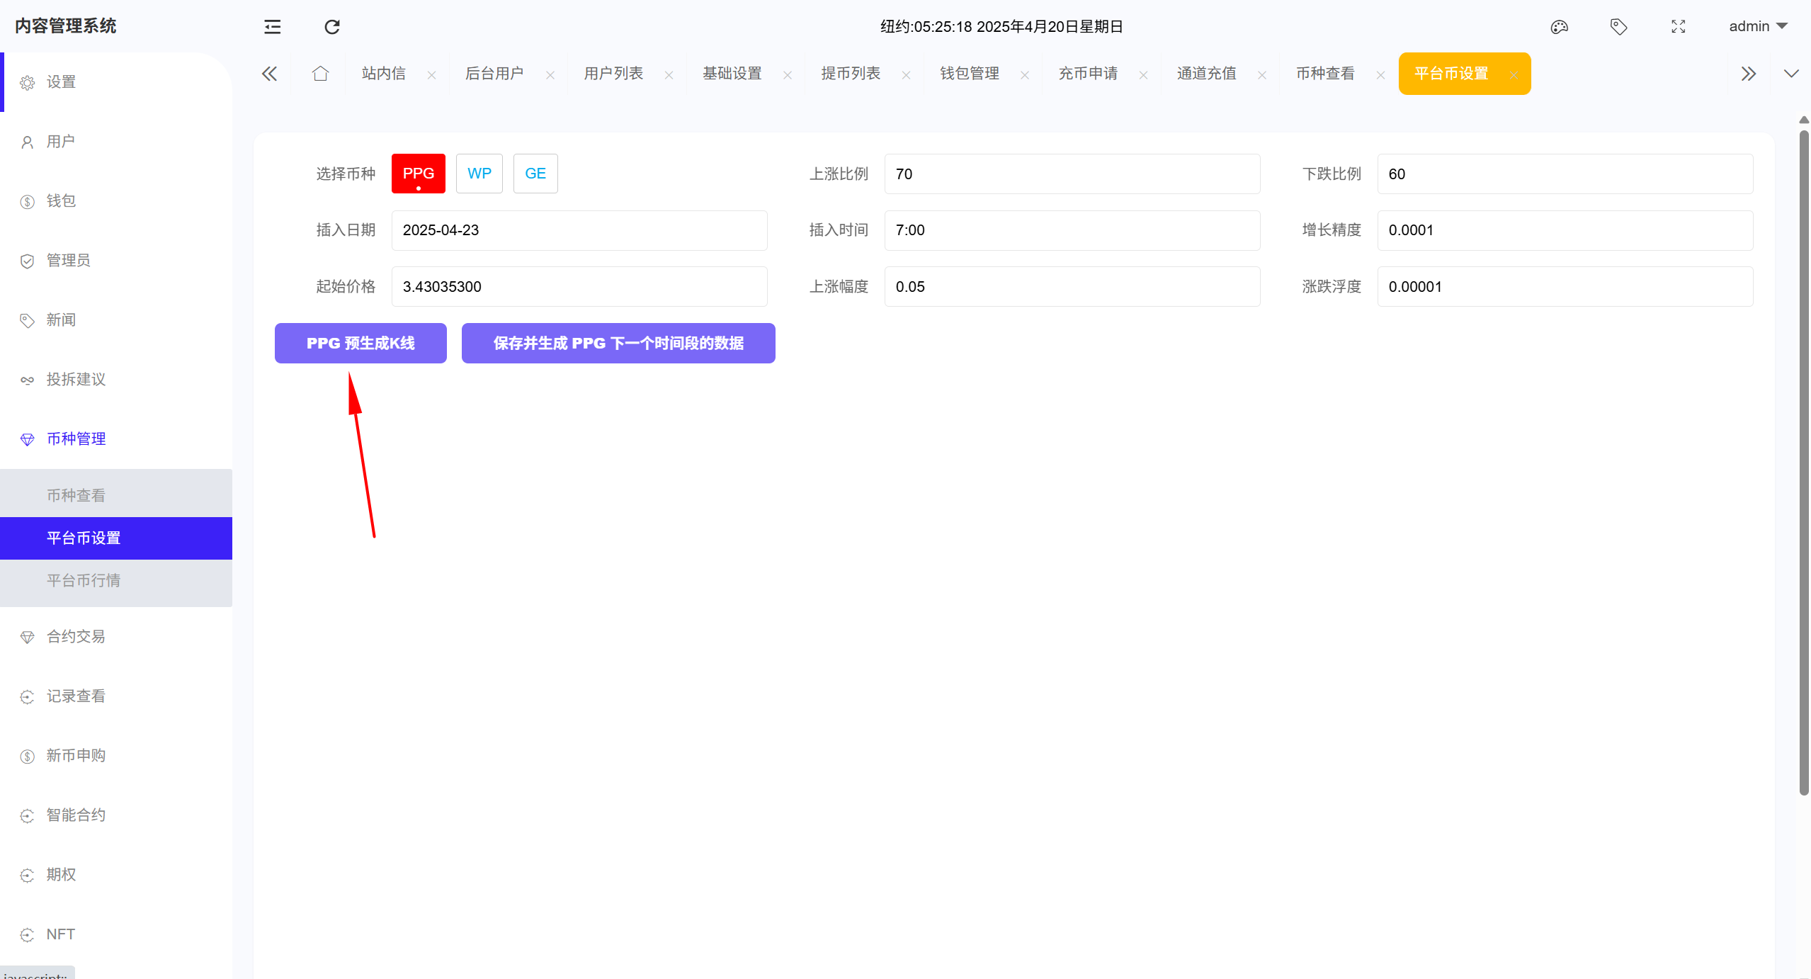Select the WP coin option

pyautogui.click(x=479, y=174)
